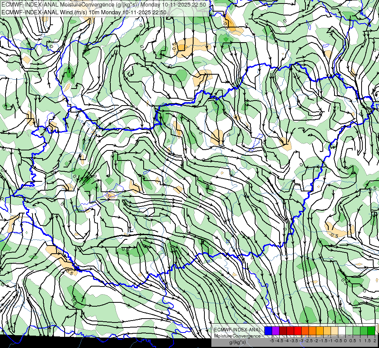379x348 pixels.
Task: Click the -1 tick label on the legend scale
Action: (x=331, y=341)
